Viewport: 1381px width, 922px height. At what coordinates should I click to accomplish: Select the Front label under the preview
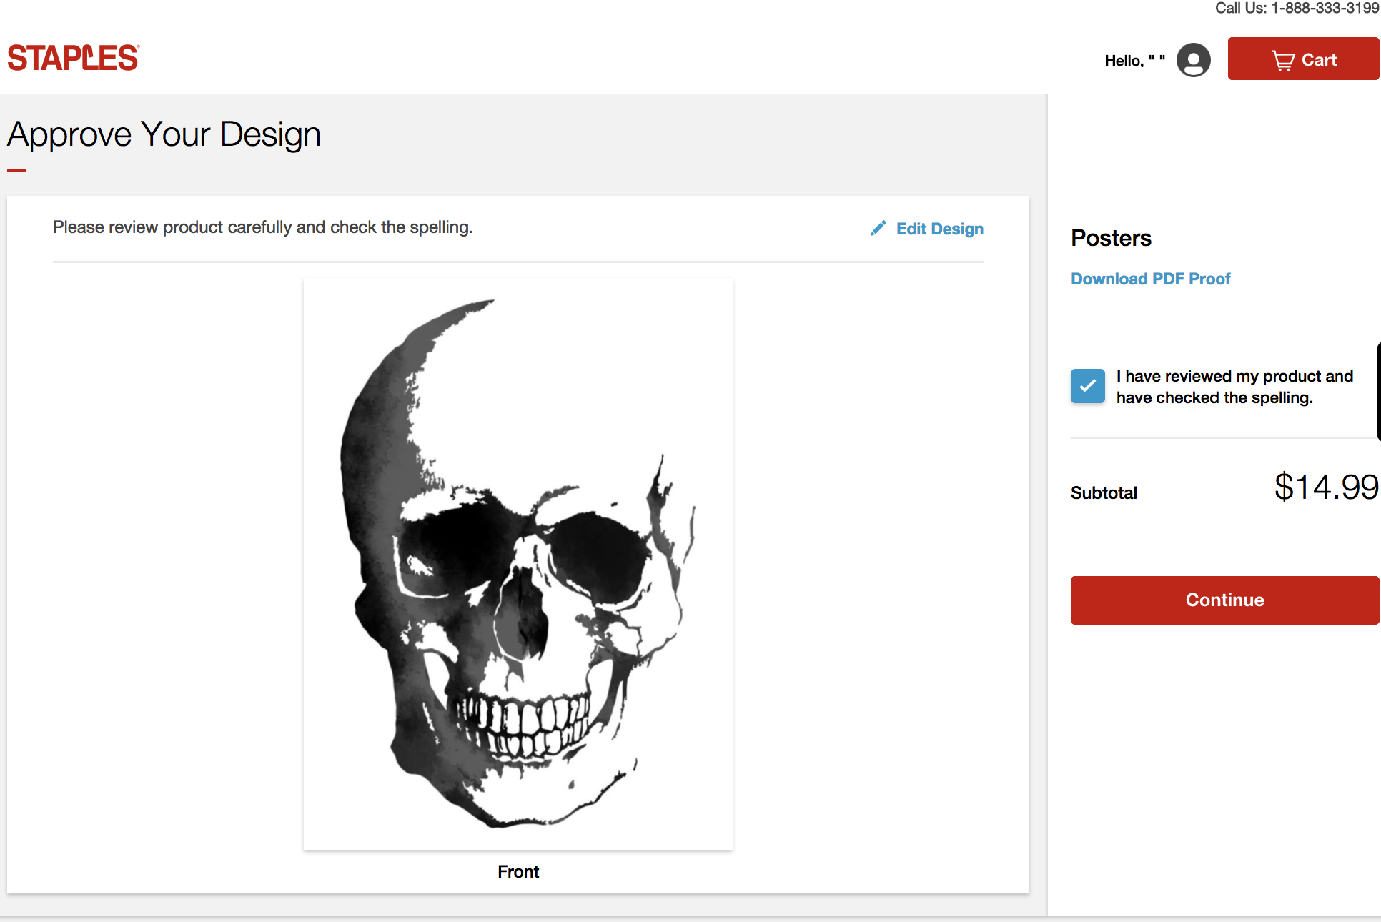(518, 871)
